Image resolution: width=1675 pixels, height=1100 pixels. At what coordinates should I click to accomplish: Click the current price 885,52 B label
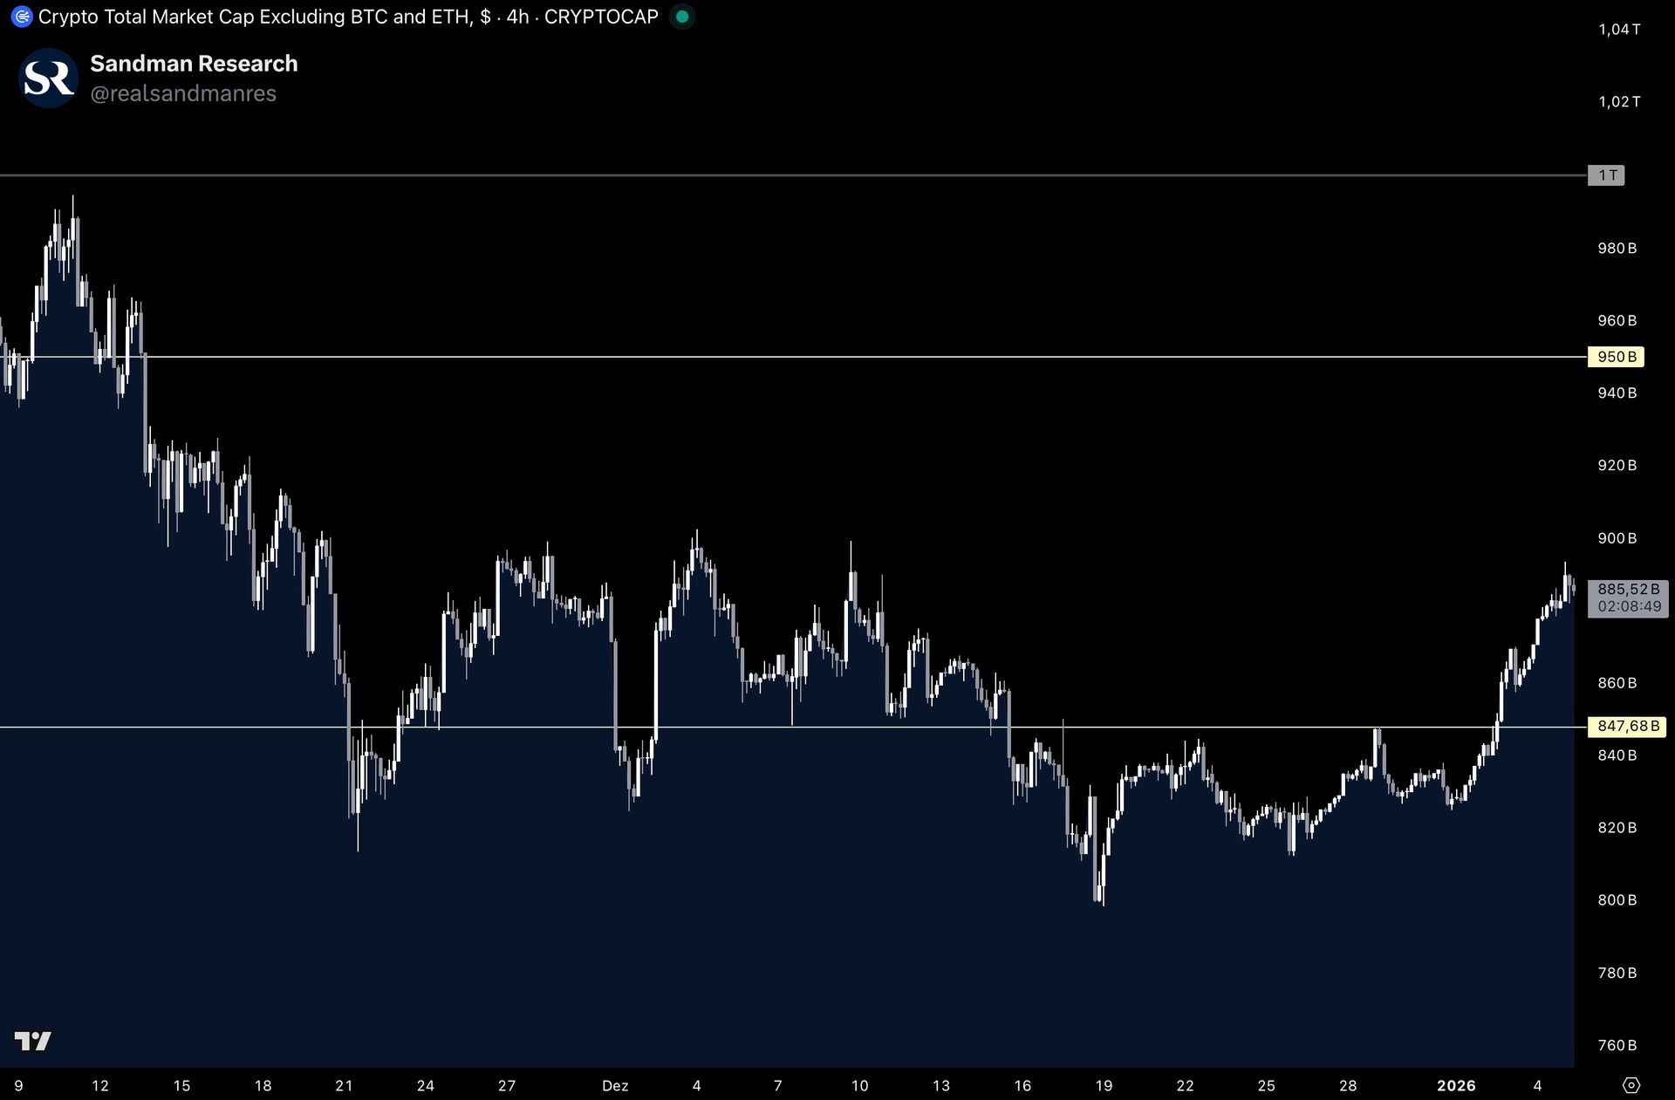point(1628,590)
